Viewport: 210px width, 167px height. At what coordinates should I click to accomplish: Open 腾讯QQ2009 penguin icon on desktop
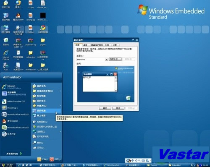(18, 17)
